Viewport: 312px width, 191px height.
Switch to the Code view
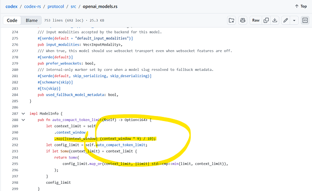click(x=12, y=20)
